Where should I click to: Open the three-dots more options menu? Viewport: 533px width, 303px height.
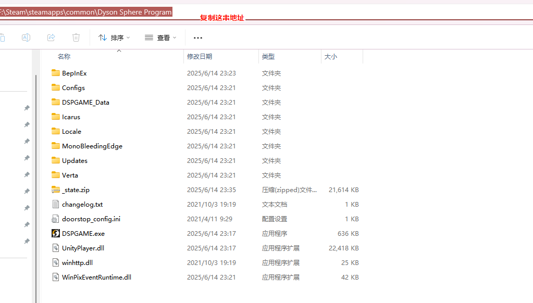point(198,37)
